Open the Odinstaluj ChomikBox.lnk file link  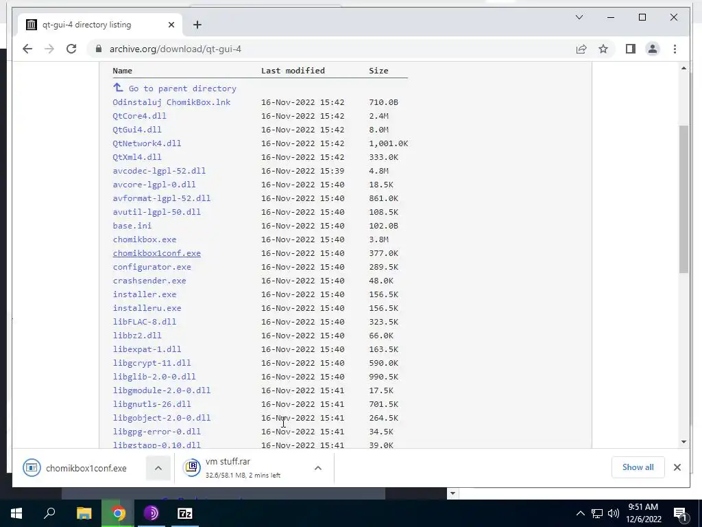coord(171,102)
